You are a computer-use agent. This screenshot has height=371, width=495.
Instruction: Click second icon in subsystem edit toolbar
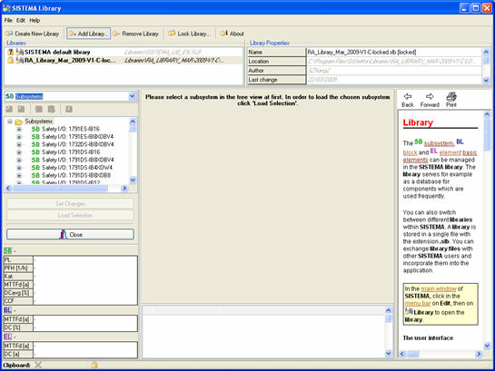tap(21, 109)
